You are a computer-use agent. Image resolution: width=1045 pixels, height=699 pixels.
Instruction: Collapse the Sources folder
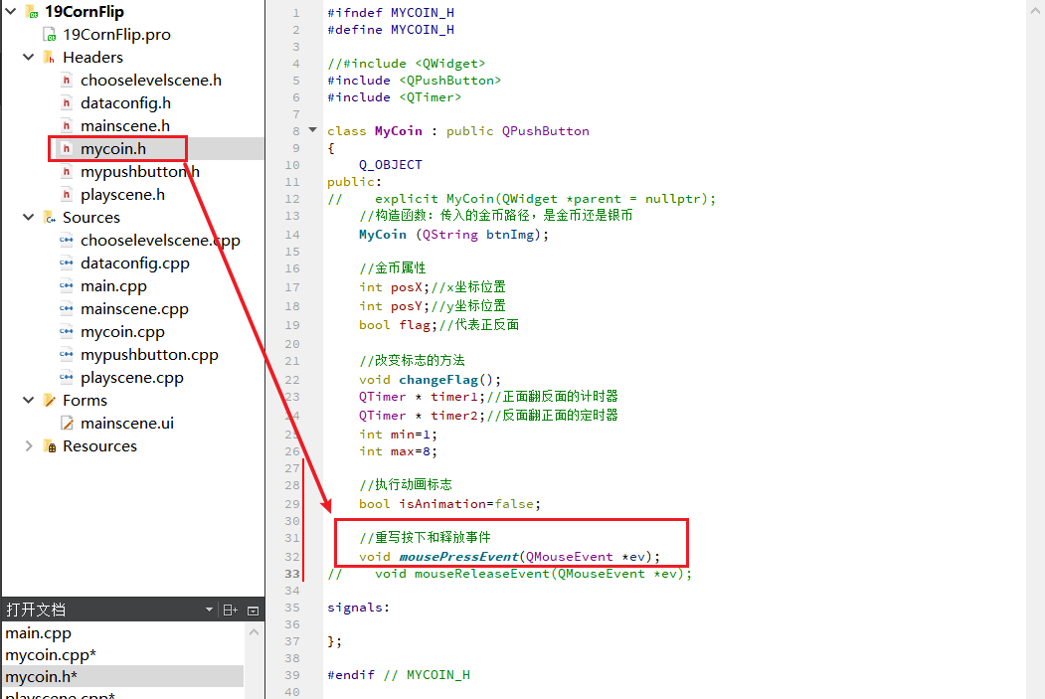coord(28,217)
